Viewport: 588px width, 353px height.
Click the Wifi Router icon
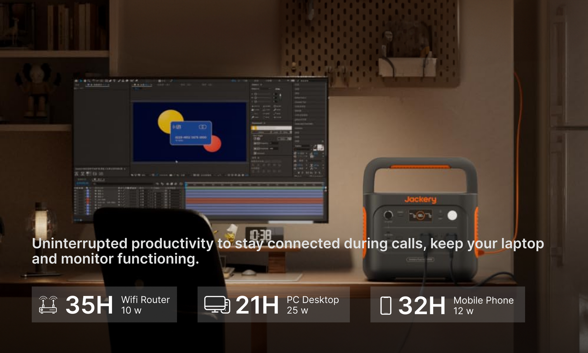point(48,304)
